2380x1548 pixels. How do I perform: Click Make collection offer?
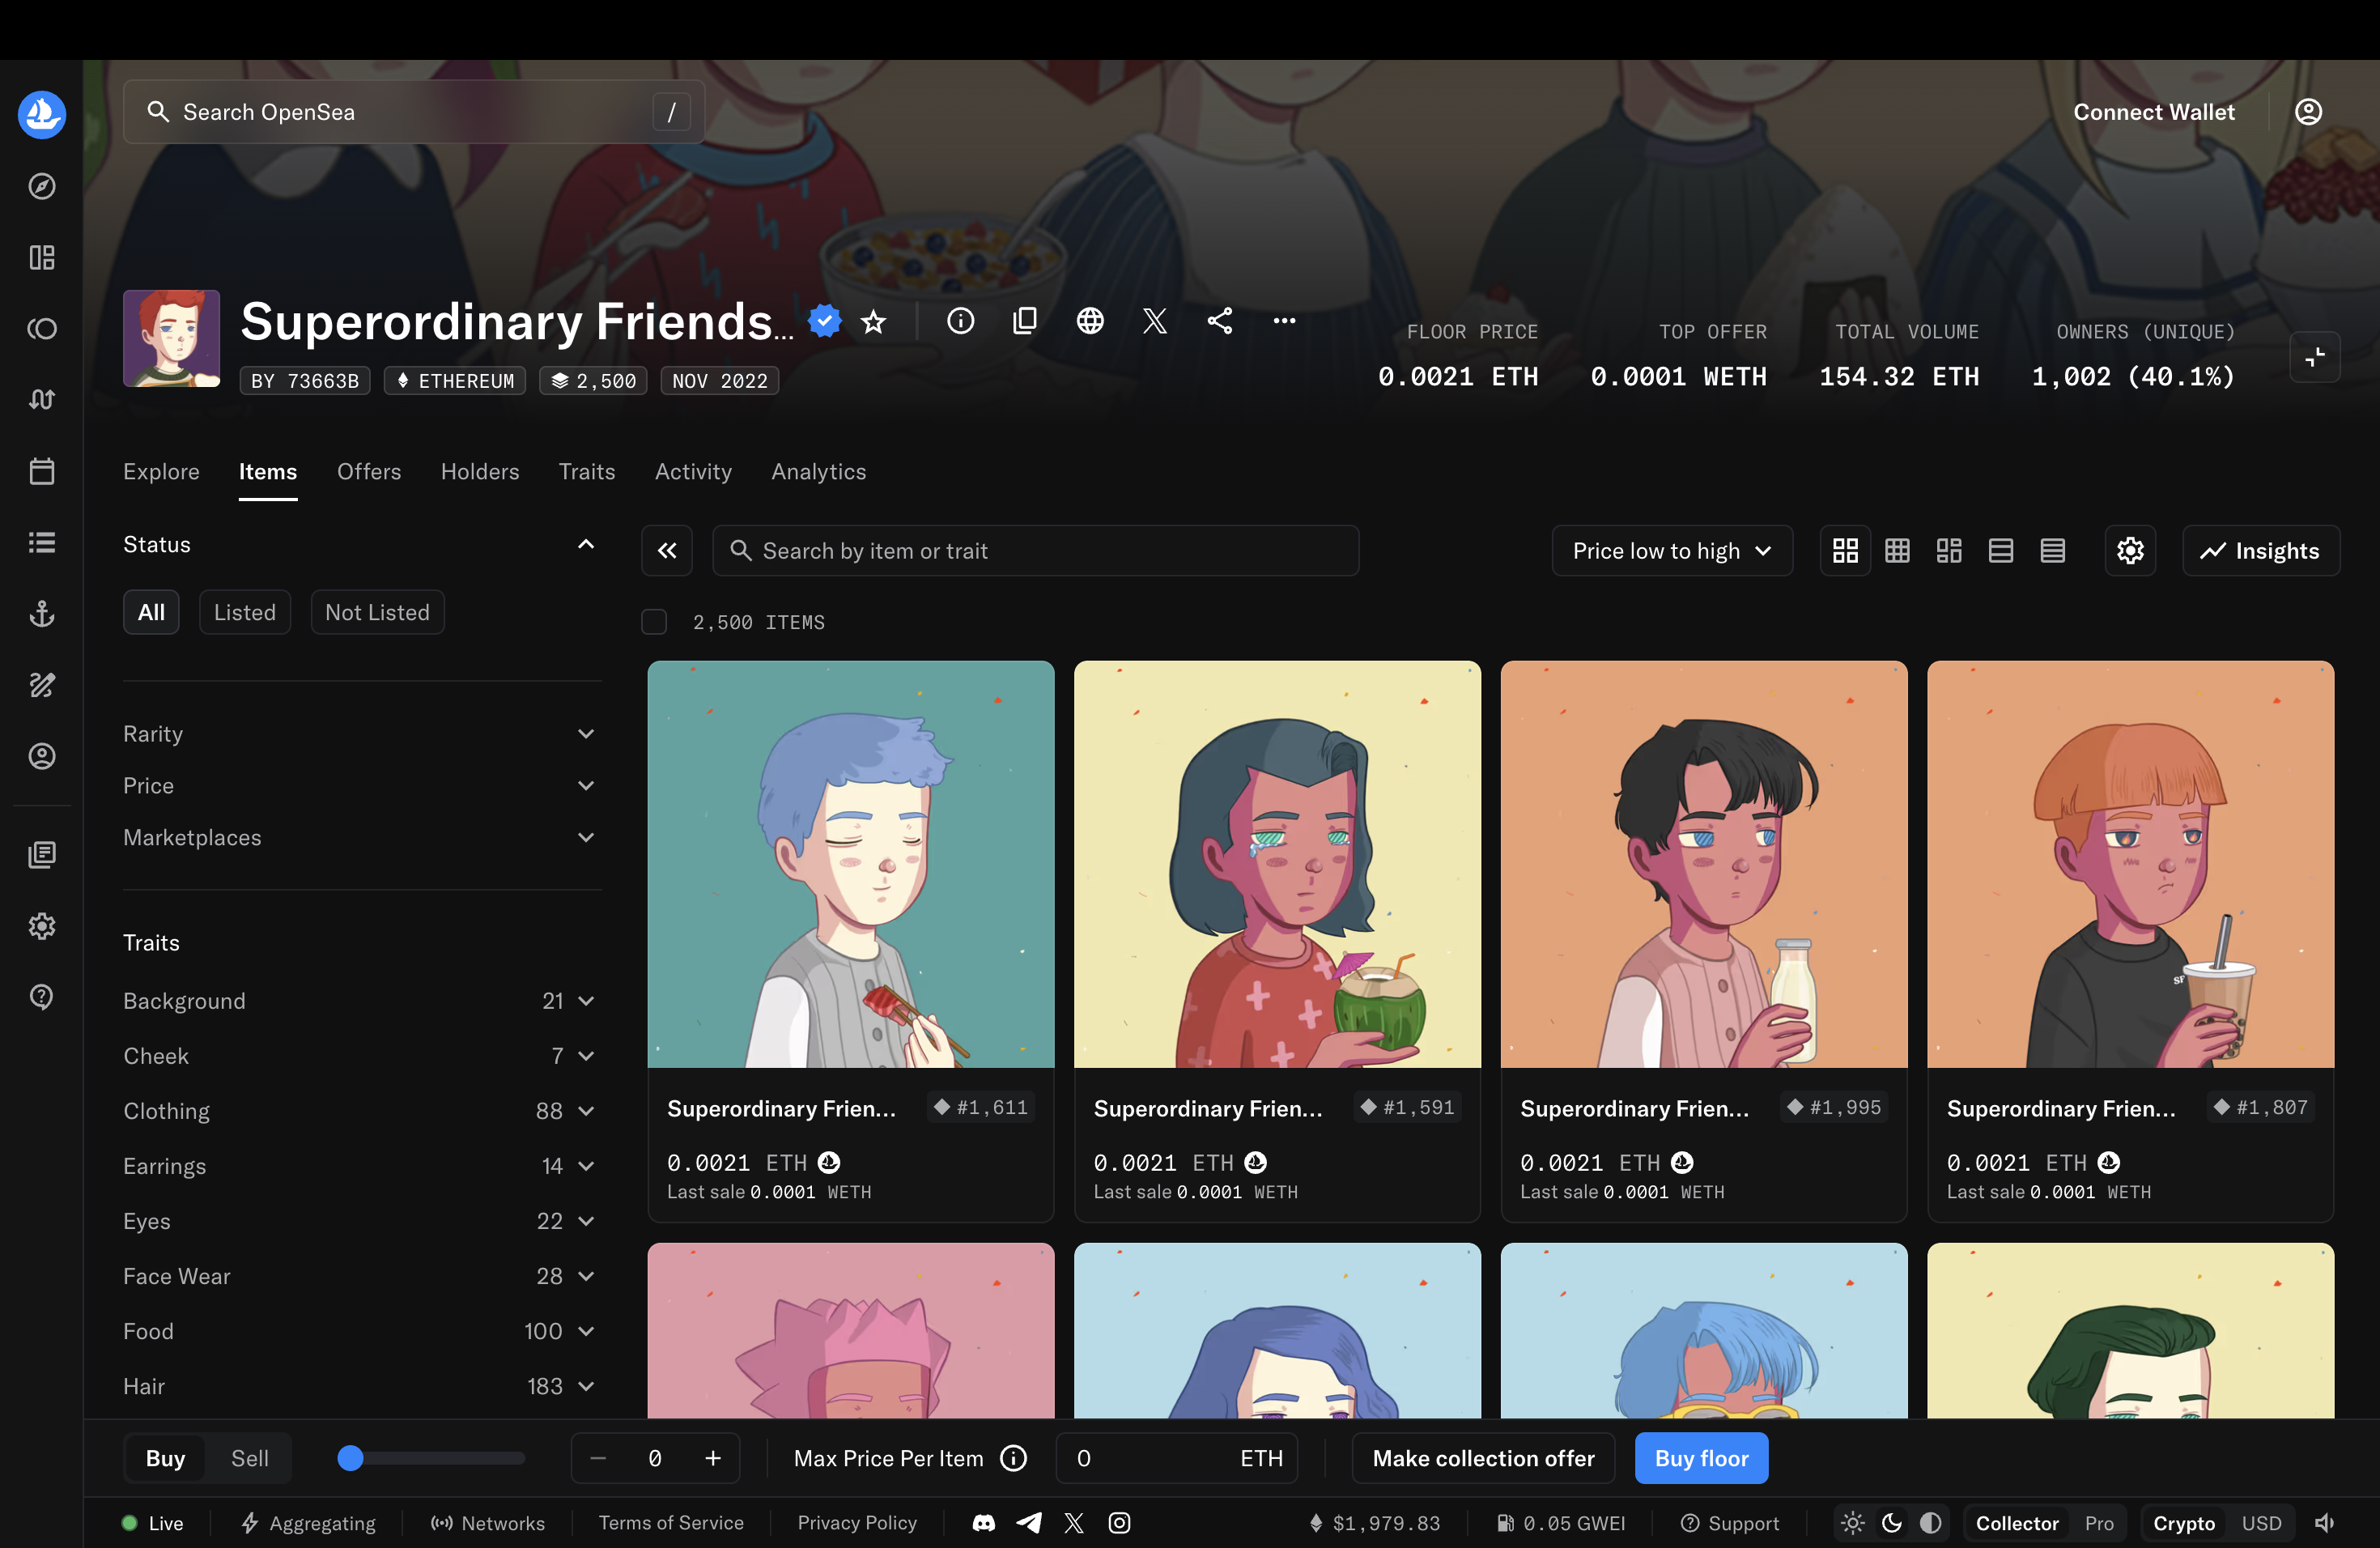pos(1483,1459)
